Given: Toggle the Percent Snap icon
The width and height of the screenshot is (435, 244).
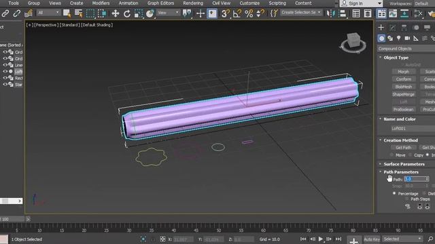Looking at the screenshot, I should tap(249, 14).
